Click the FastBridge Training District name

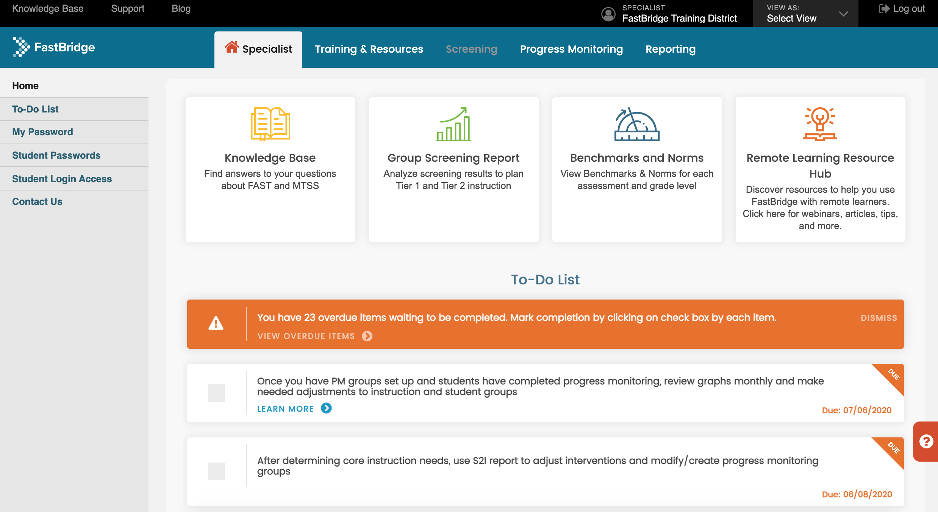pos(680,18)
